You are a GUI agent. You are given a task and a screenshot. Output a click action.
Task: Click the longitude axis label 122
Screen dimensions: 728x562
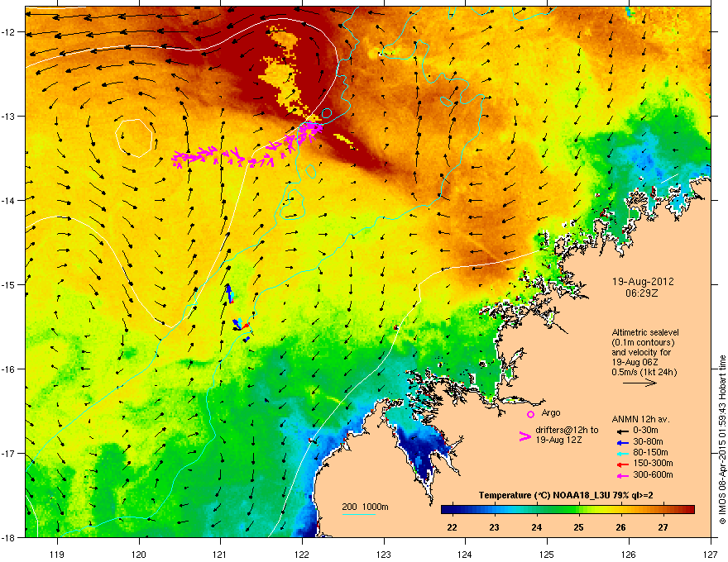click(x=302, y=554)
